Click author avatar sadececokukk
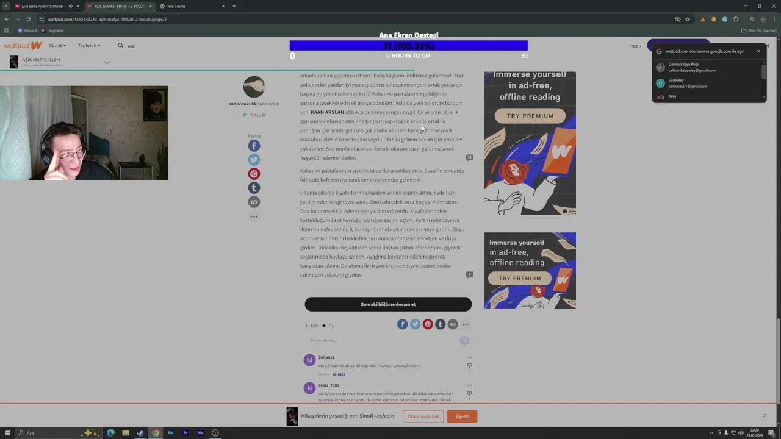The height and width of the screenshot is (439, 781). pos(254,87)
